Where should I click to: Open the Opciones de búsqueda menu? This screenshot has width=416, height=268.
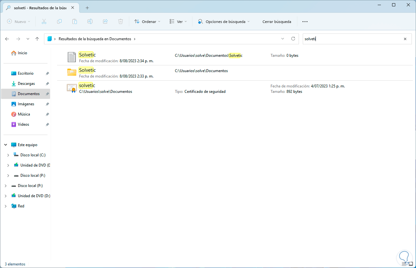pos(224,22)
